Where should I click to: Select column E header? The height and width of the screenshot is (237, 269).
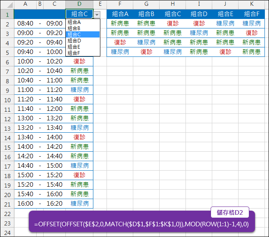pos(100,4)
